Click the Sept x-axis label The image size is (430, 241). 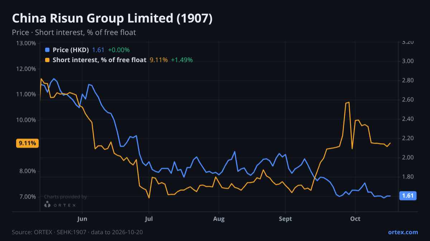click(x=286, y=219)
